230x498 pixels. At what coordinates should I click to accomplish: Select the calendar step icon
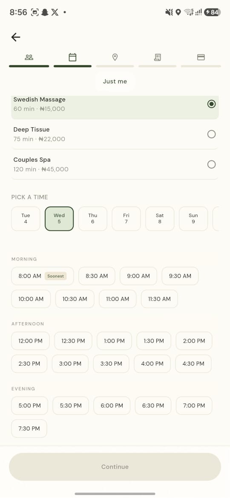(72, 57)
